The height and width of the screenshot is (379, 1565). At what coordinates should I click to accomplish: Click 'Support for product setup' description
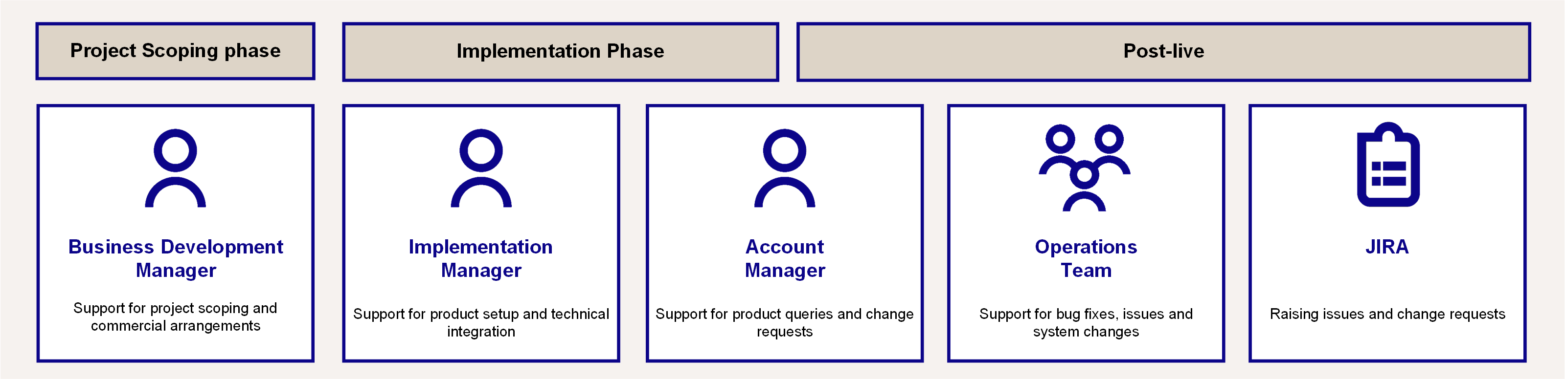coord(480,314)
